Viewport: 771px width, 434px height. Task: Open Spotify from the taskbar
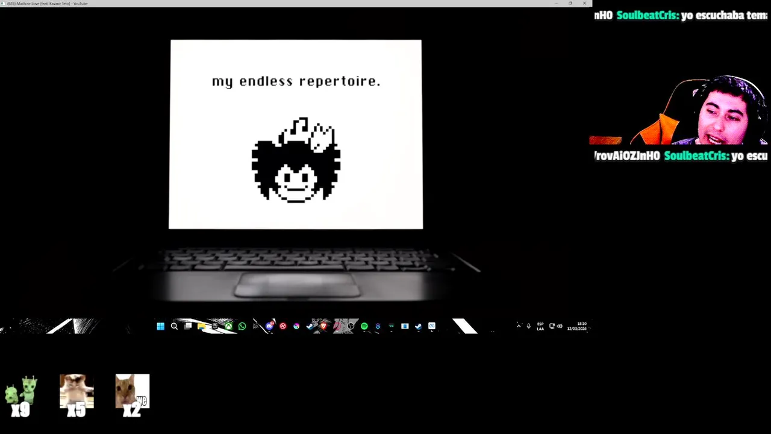point(364,326)
